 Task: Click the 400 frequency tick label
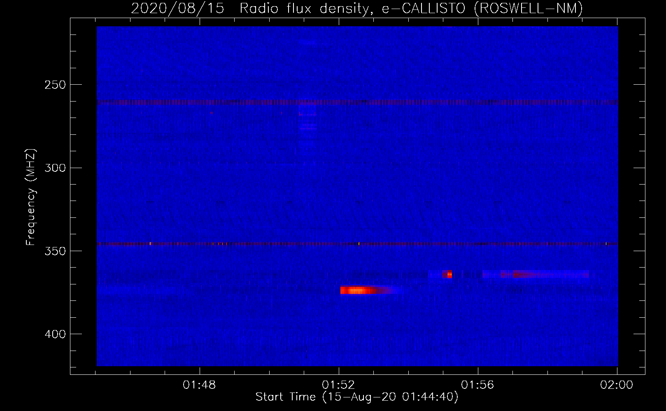[x=55, y=334]
